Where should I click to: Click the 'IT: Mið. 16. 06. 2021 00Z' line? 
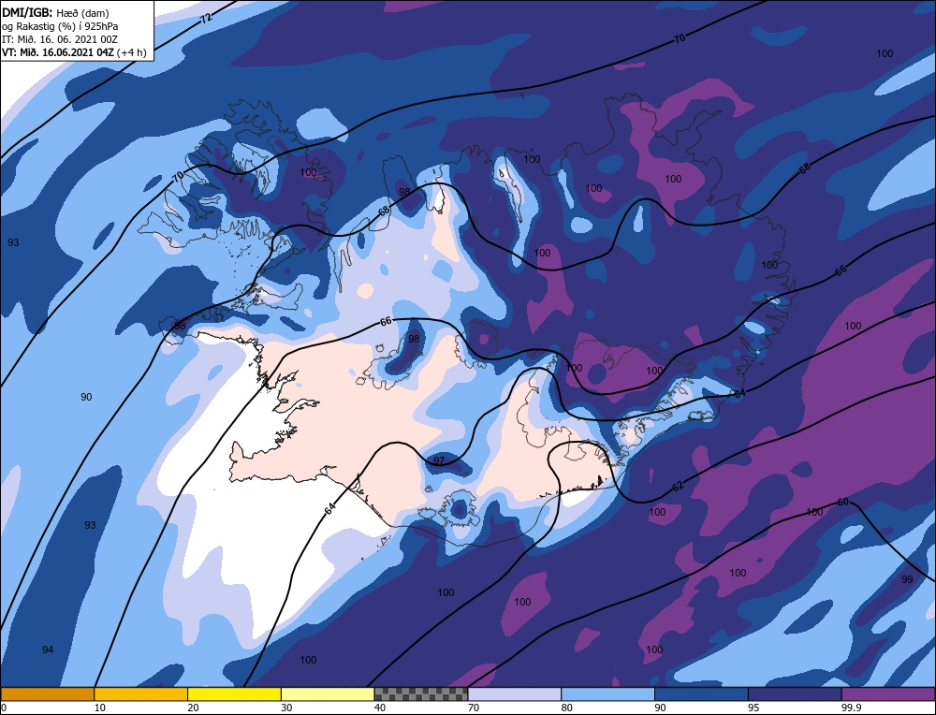pos(60,39)
